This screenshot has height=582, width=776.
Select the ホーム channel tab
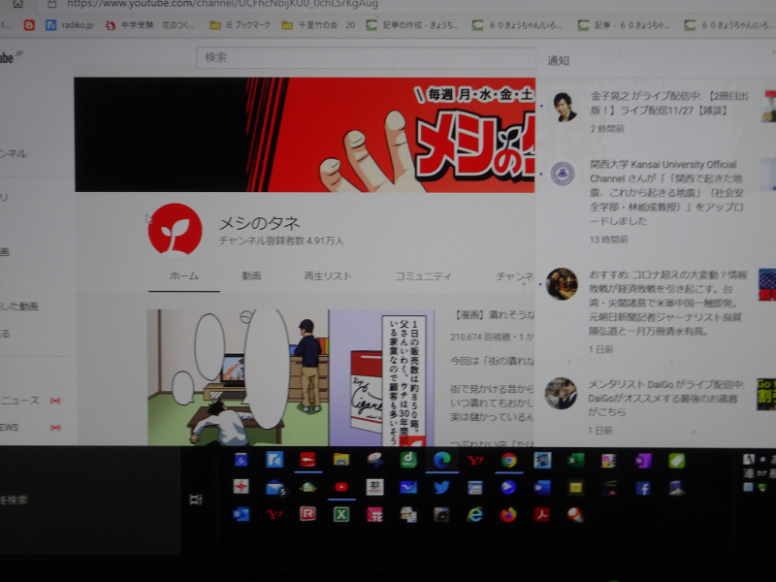[183, 276]
